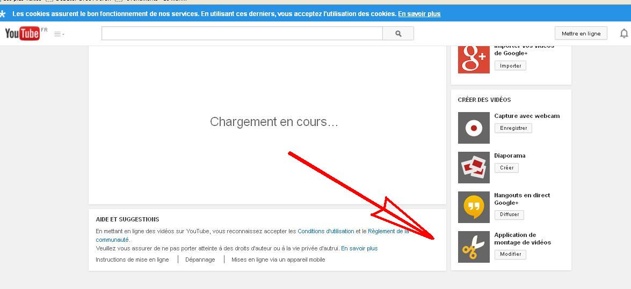The image size is (631, 289).
Task: Open the notifications bell
Action: click(623, 33)
